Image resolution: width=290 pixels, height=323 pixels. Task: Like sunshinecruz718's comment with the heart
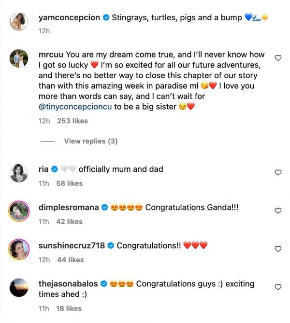tap(278, 249)
